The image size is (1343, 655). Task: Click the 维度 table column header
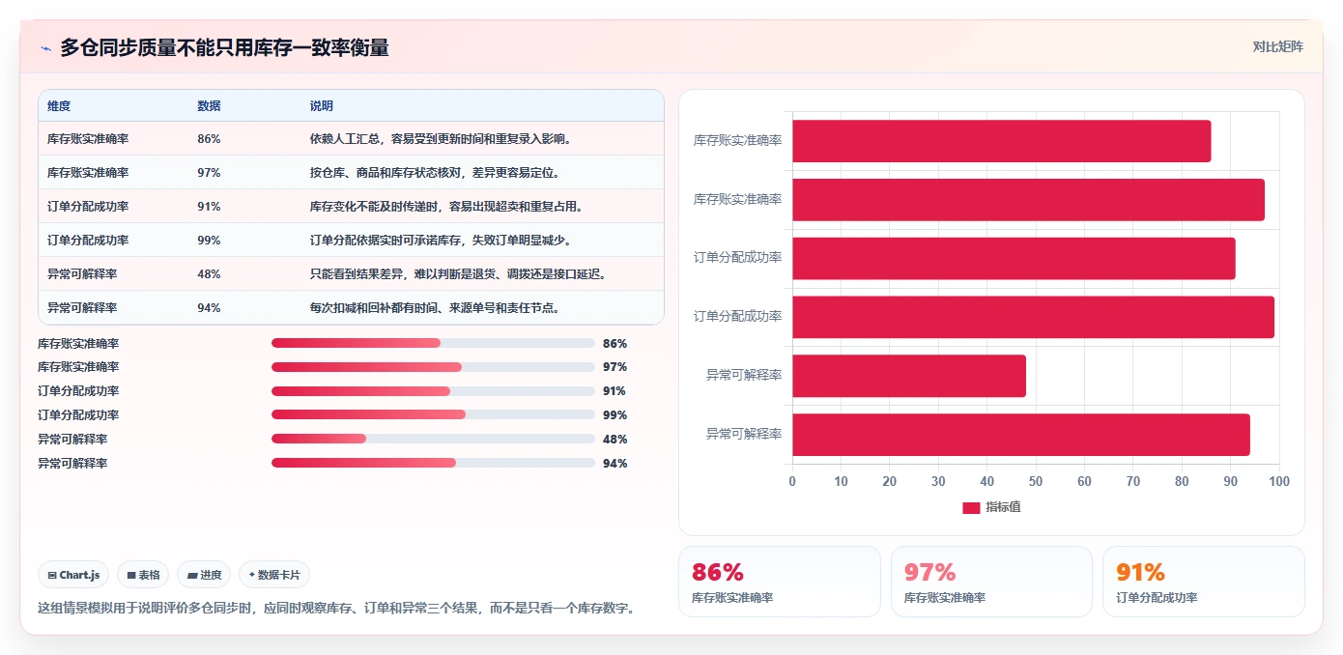(59, 106)
